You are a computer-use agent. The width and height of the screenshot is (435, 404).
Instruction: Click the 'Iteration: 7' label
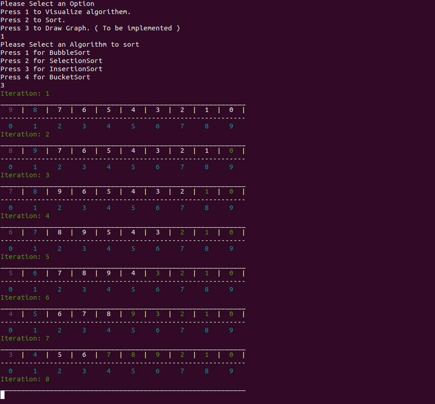click(25, 338)
